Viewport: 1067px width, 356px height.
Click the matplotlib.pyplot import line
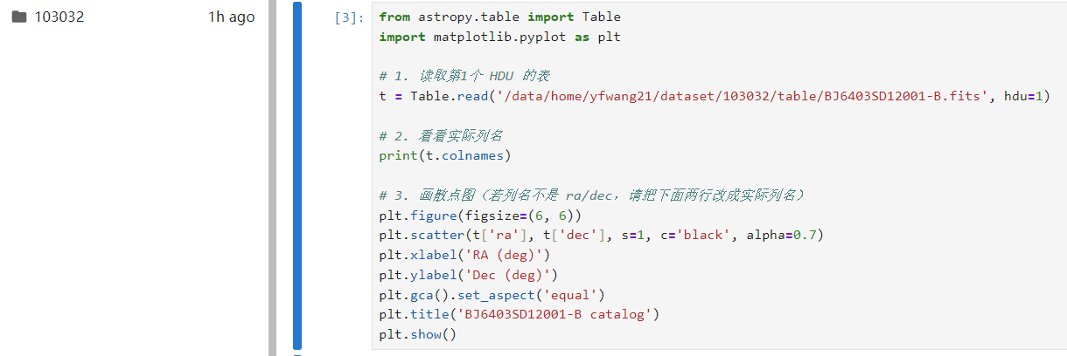[x=500, y=37]
